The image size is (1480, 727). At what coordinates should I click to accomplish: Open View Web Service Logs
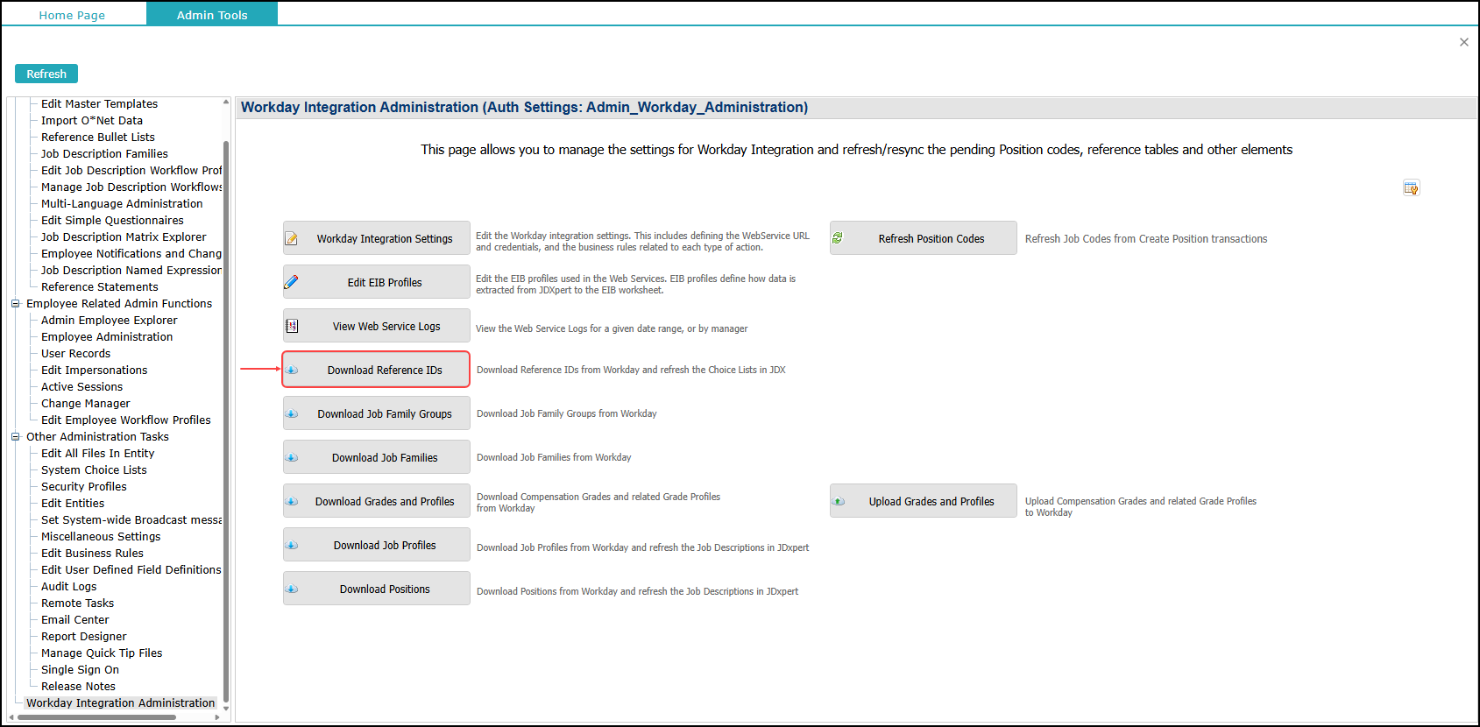(x=377, y=326)
